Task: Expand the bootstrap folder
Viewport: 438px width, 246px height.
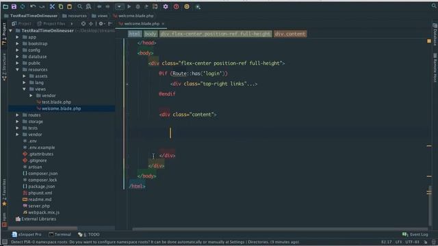Action: point(17,44)
